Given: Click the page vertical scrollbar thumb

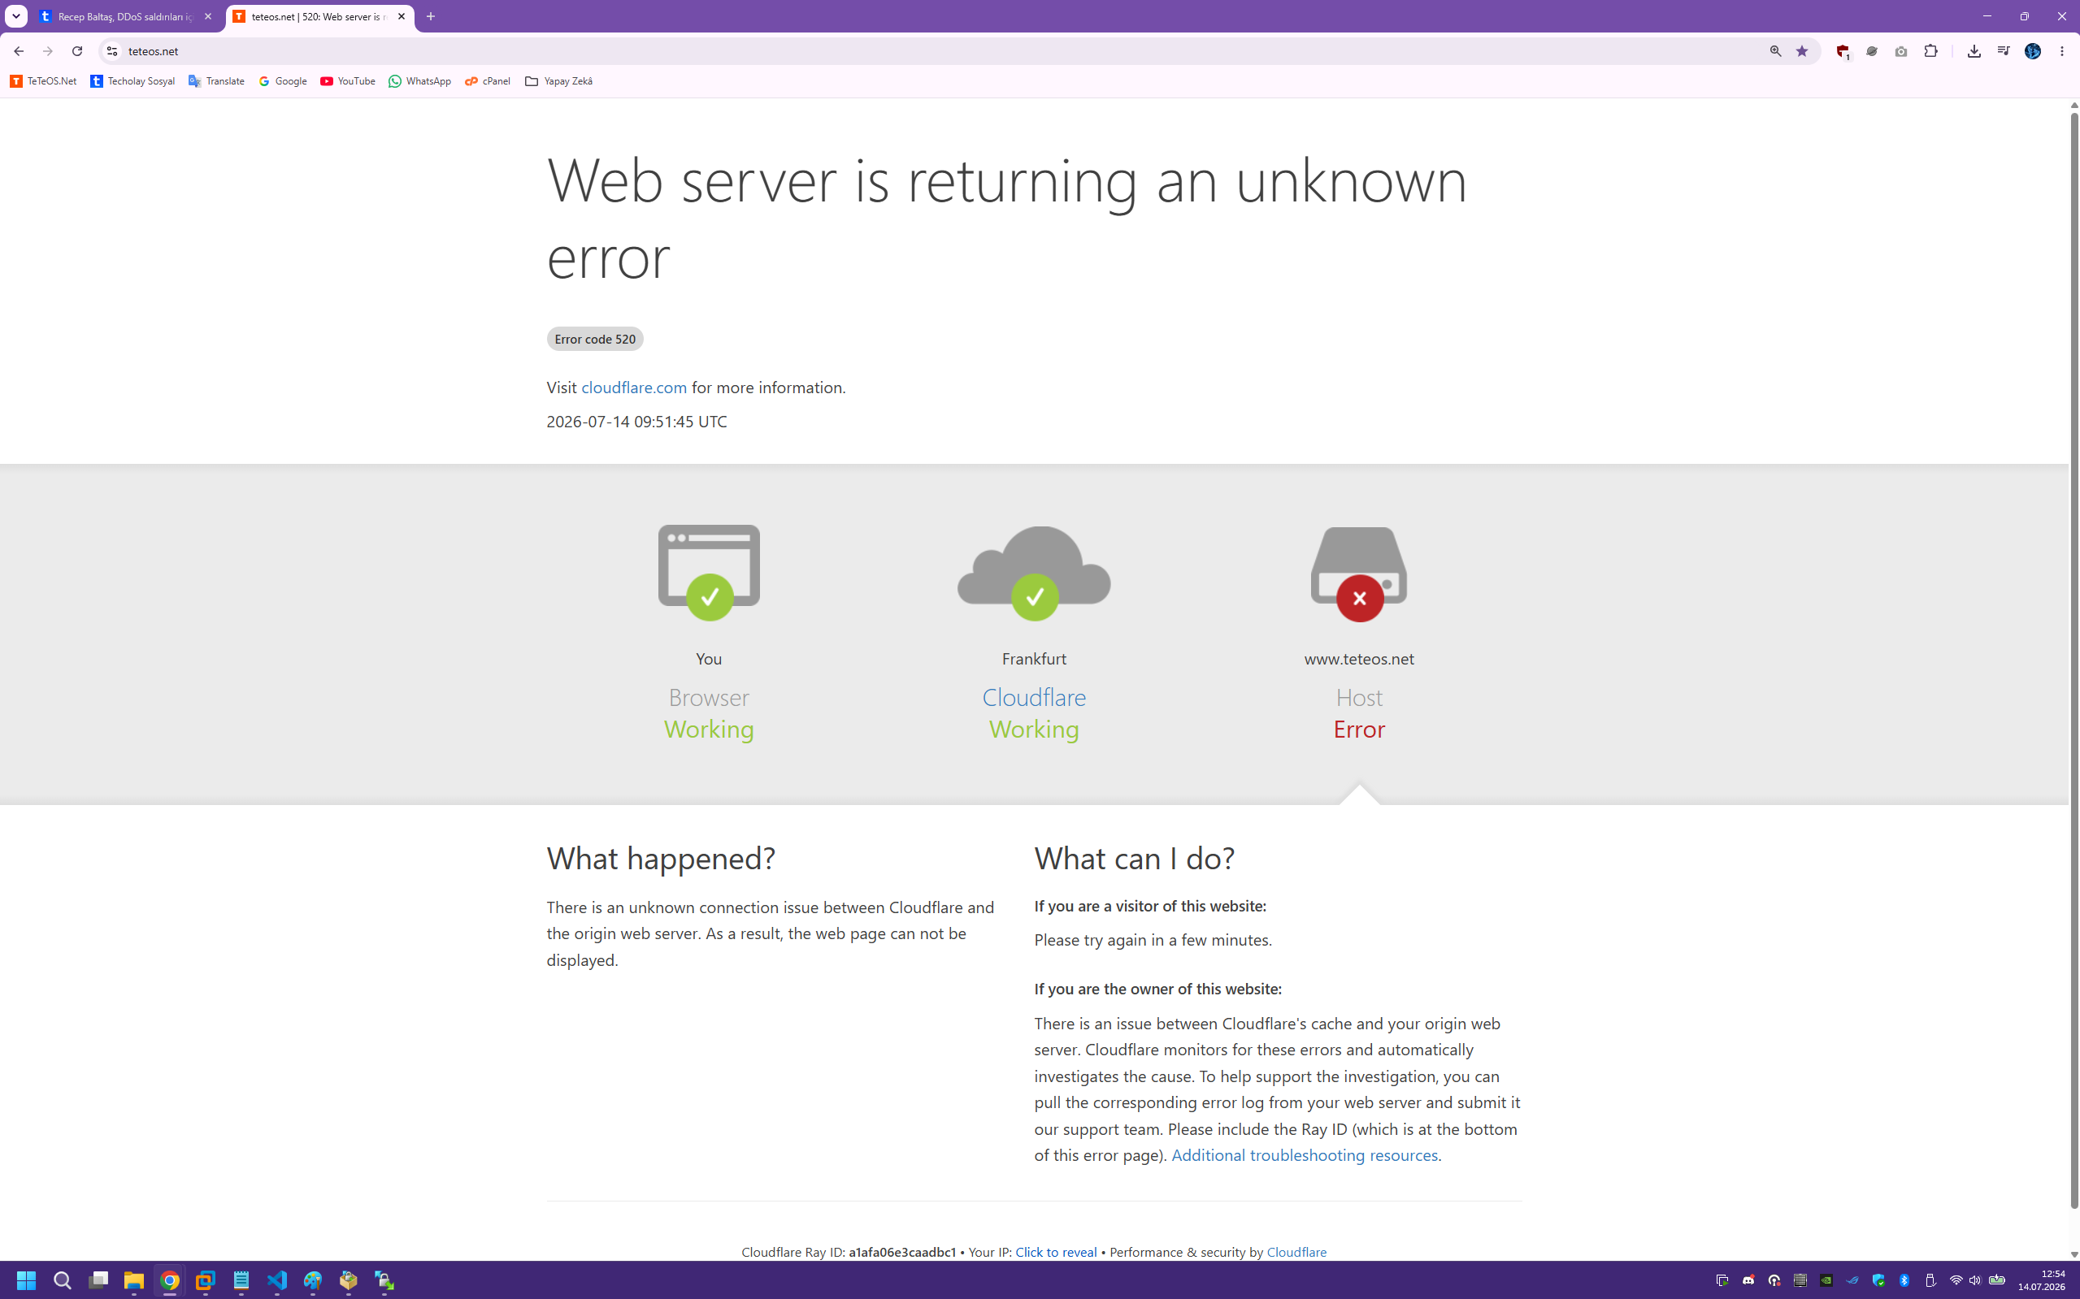Looking at the screenshot, I should (2074, 661).
